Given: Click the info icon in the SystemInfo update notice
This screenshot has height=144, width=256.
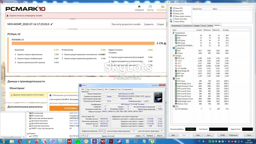Looking at the screenshot, I should tap(50, 95).
